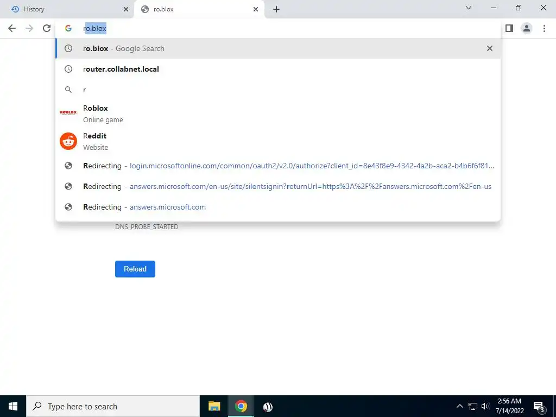Image resolution: width=556 pixels, height=417 pixels.
Task: Click the DNS_PROBE_STARTED error text
Action: (147, 226)
